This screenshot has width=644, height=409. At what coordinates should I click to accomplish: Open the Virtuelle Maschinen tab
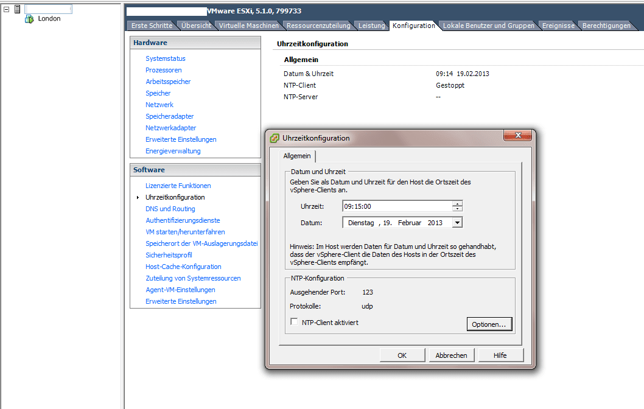click(249, 26)
